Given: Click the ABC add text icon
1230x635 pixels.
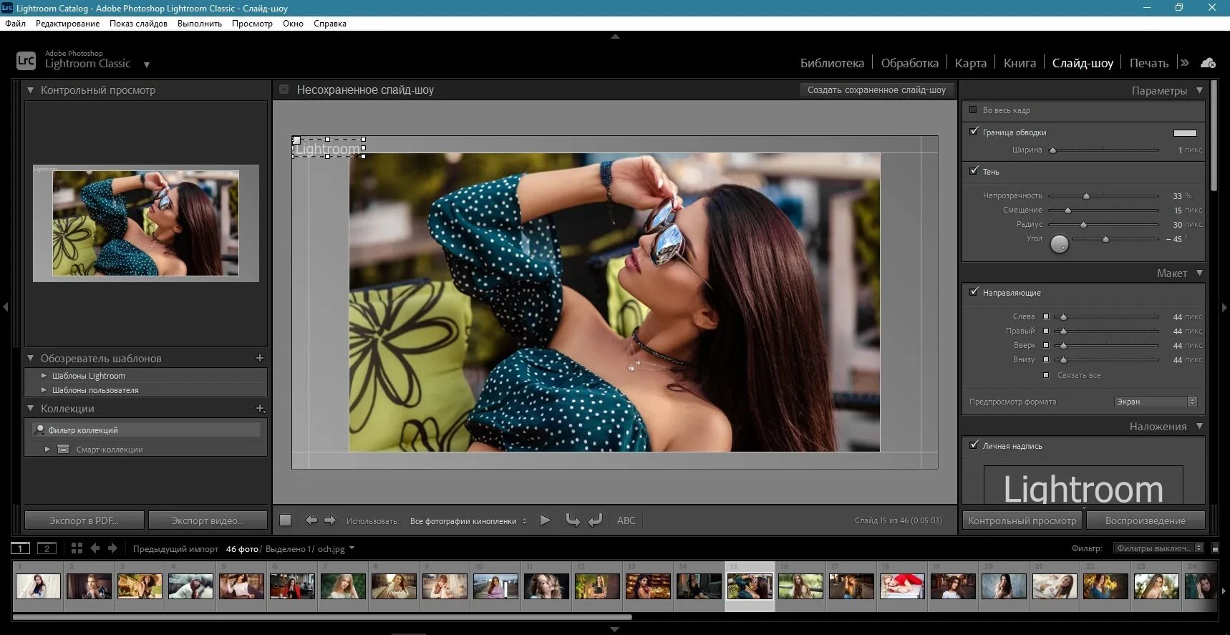Looking at the screenshot, I should pyautogui.click(x=626, y=520).
